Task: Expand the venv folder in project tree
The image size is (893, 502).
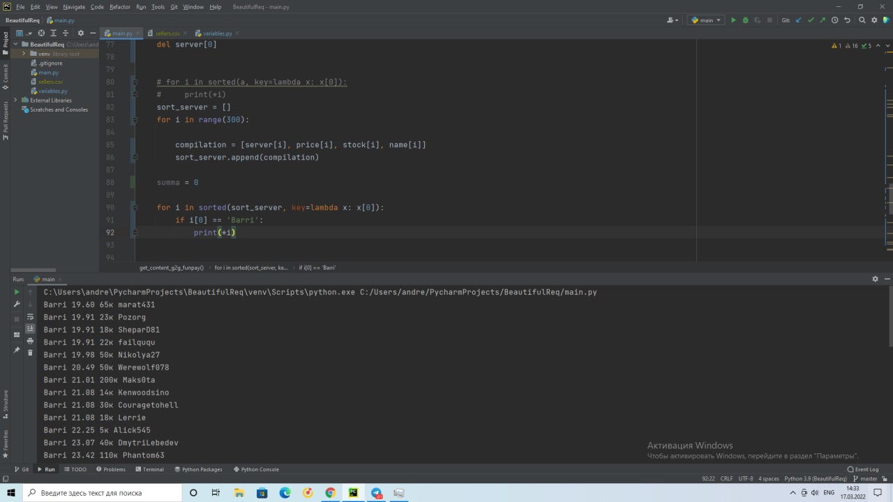Action: coord(24,54)
